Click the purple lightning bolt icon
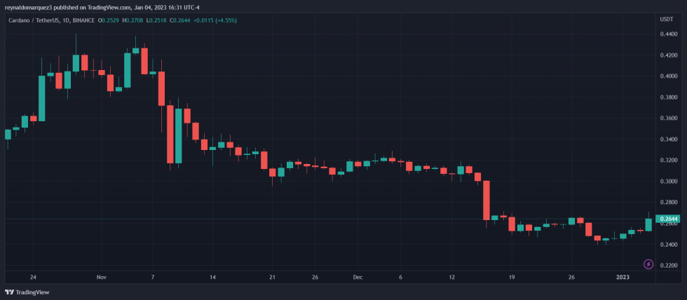 tap(648, 264)
